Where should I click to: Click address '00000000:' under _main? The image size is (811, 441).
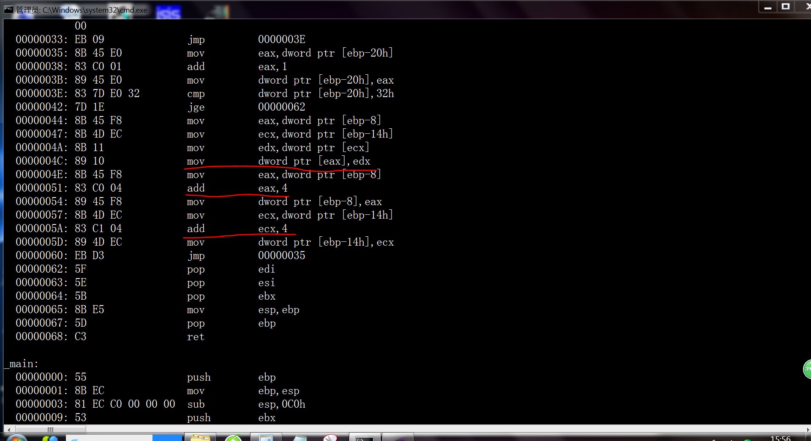pos(42,377)
